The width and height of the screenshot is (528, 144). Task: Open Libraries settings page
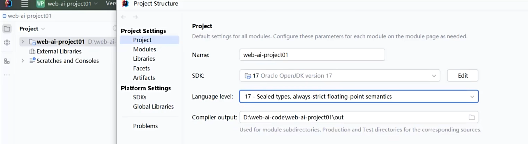point(144,59)
